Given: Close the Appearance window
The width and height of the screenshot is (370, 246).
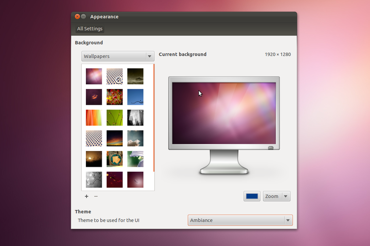Looking at the screenshot, I should pos(77,17).
